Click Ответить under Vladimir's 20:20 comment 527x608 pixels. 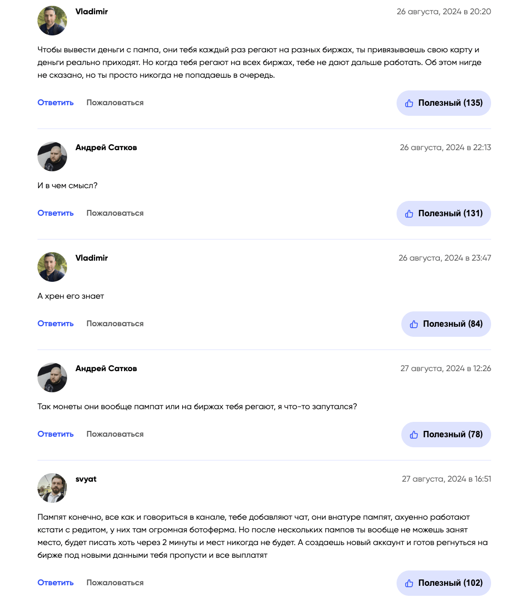(55, 103)
